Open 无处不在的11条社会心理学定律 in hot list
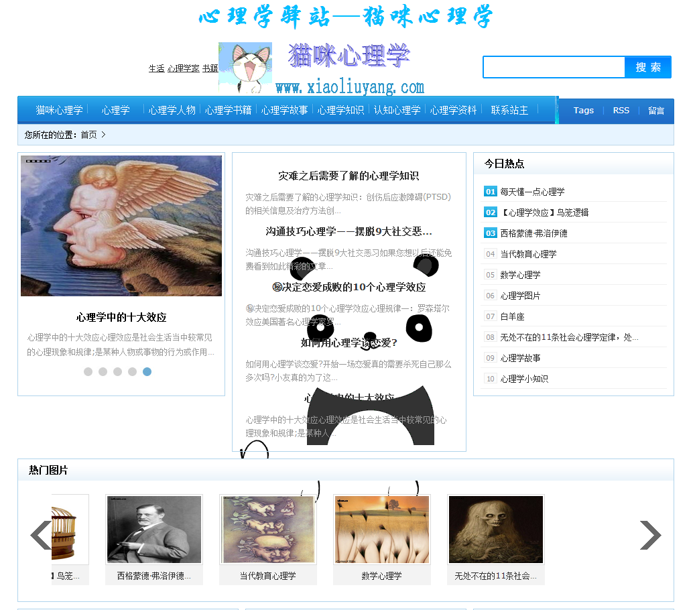Image resolution: width=693 pixels, height=610 pixels. [569, 337]
